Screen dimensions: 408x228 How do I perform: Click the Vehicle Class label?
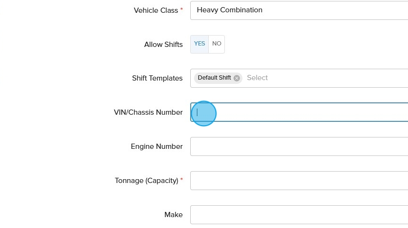156,10
